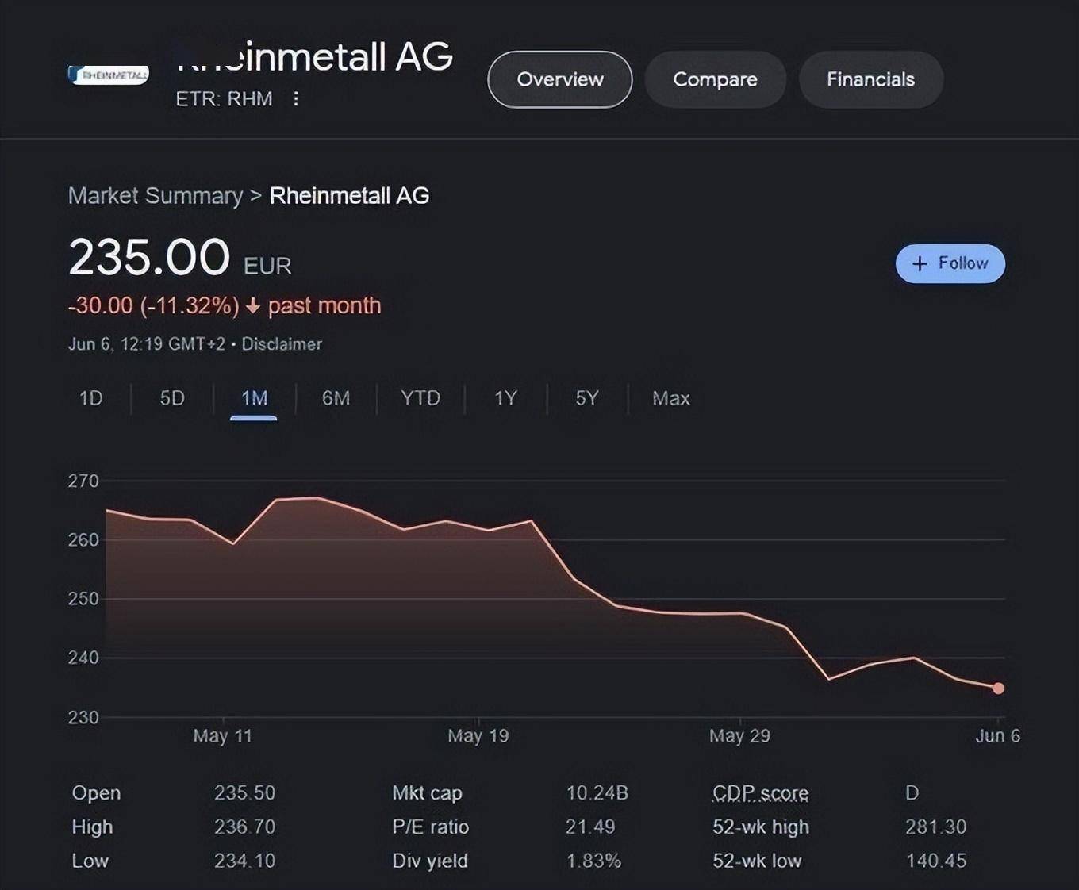This screenshot has height=890, width=1079.
Task: Click the current price endpoint dot on the chart
Action: point(999,689)
